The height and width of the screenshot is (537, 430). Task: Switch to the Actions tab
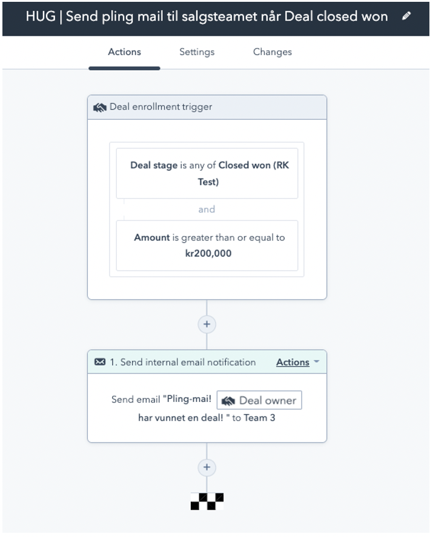[x=124, y=52]
